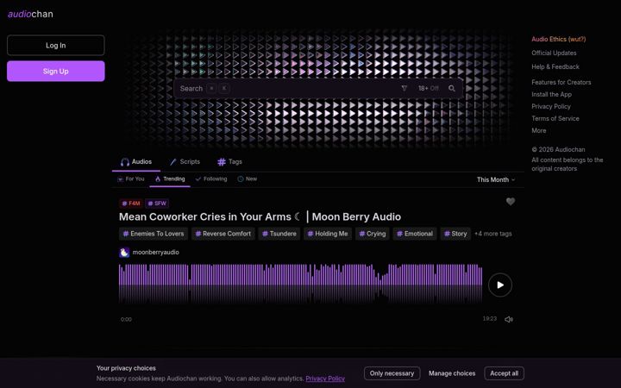
Task: Open Official Updates link
Action: coord(554,53)
